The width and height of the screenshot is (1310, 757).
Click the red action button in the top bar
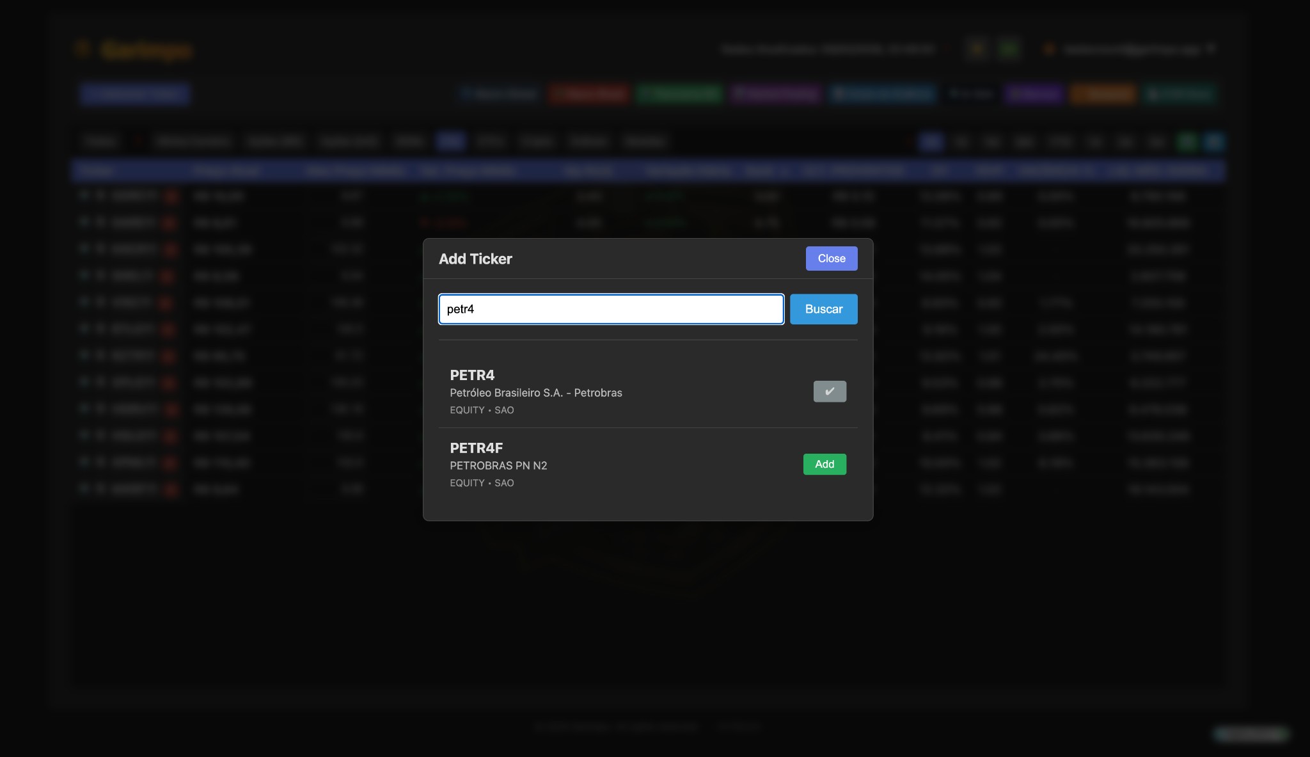588,94
